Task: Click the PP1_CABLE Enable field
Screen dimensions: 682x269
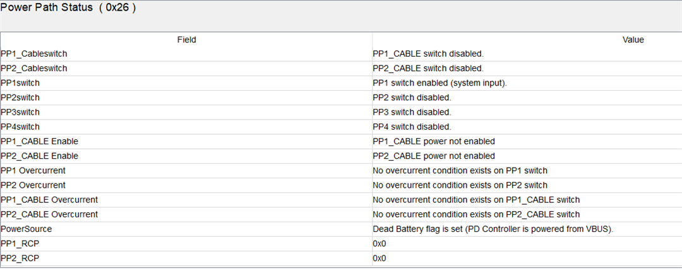Action: (186, 142)
